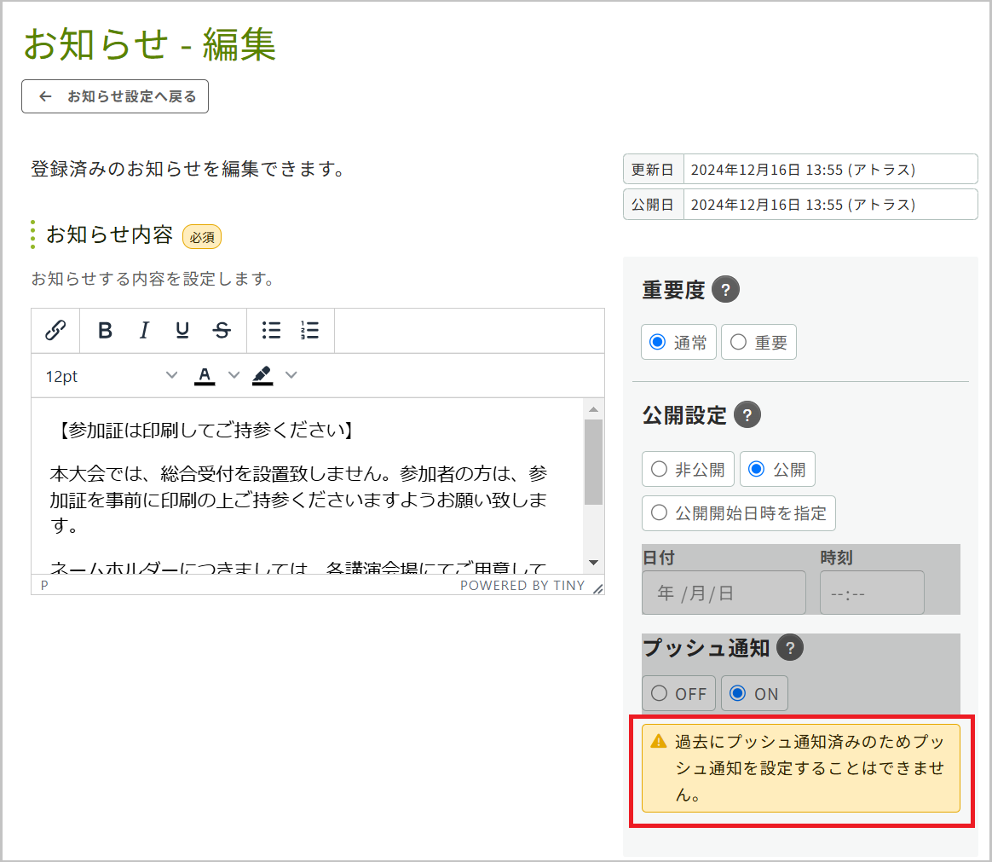Click the insert link icon

55,331
